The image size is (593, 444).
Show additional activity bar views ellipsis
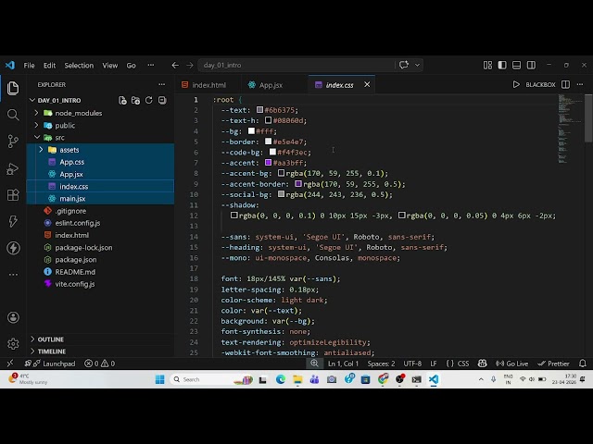[x=13, y=275]
